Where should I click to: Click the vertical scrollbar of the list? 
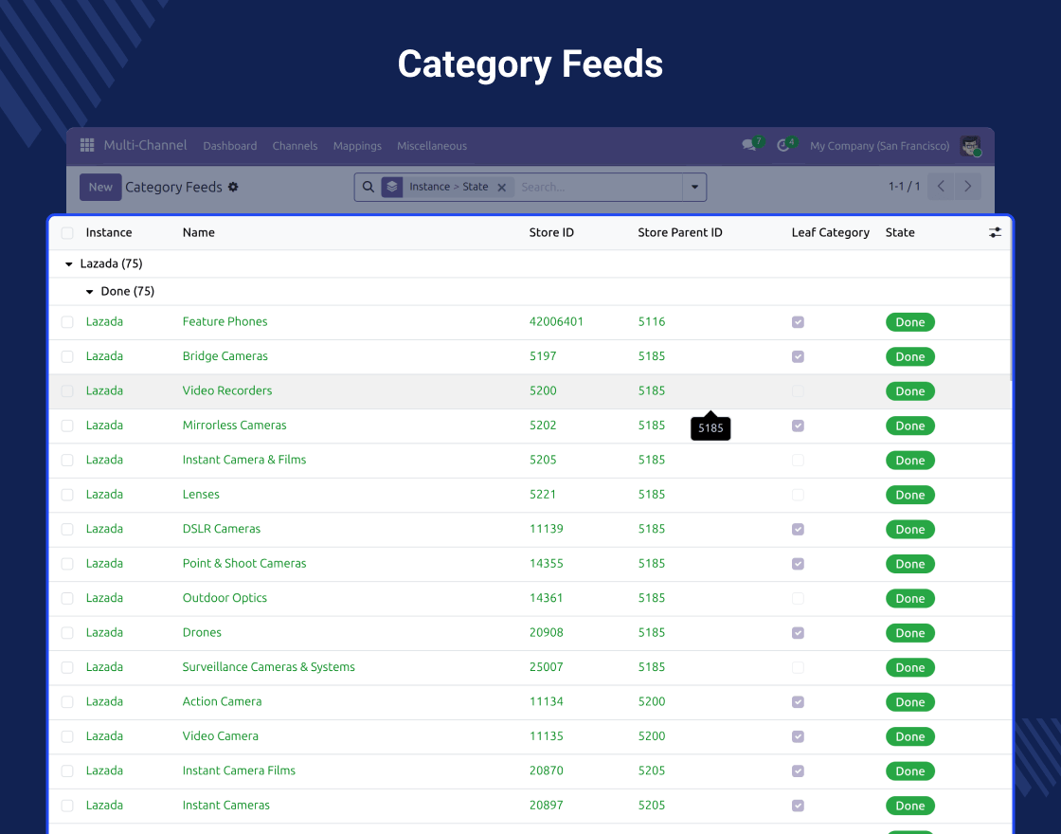tap(1011, 299)
